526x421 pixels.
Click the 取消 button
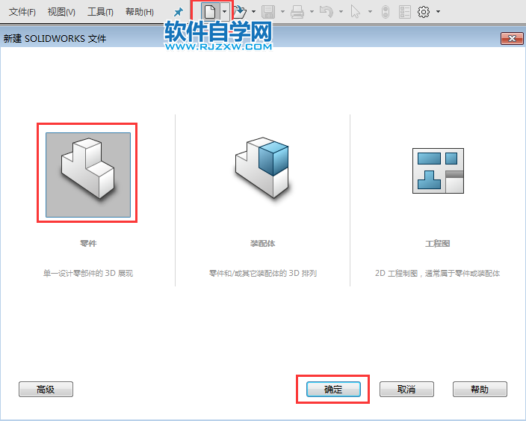[406, 390]
